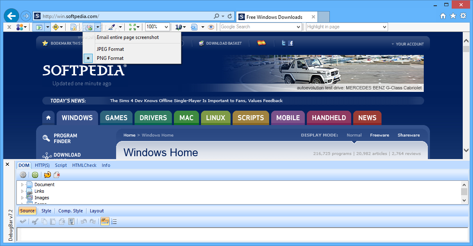Click the Freeware display mode link
Screen dimensions: 473x246
(379, 135)
